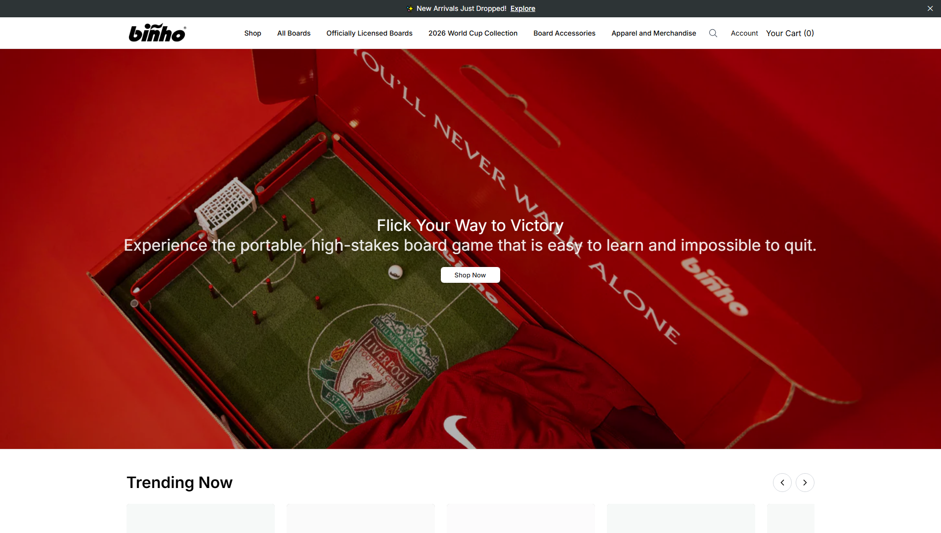
Task: Follow the Explore link in banner
Action: (x=523, y=8)
